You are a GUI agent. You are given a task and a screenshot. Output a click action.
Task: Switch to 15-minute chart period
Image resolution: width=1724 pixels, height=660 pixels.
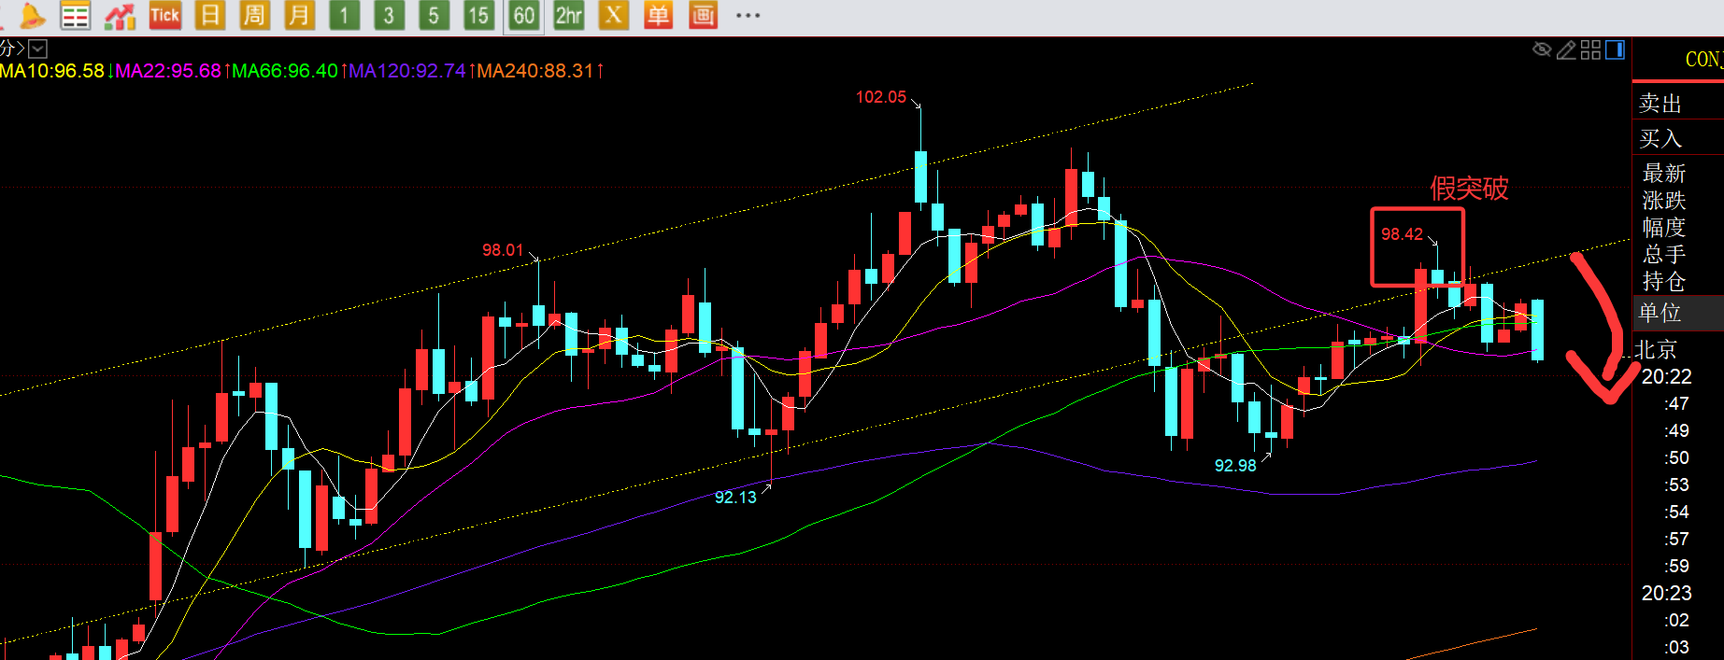coord(478,16)
